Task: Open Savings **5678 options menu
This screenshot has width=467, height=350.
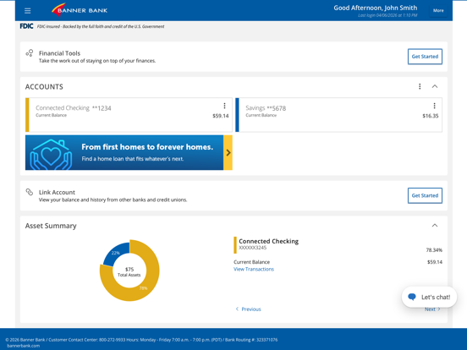Action: 434,106
